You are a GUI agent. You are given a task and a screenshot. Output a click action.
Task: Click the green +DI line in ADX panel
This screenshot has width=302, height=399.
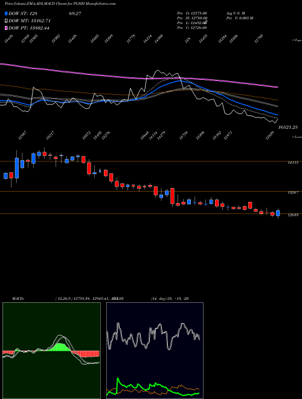[153, 387]
